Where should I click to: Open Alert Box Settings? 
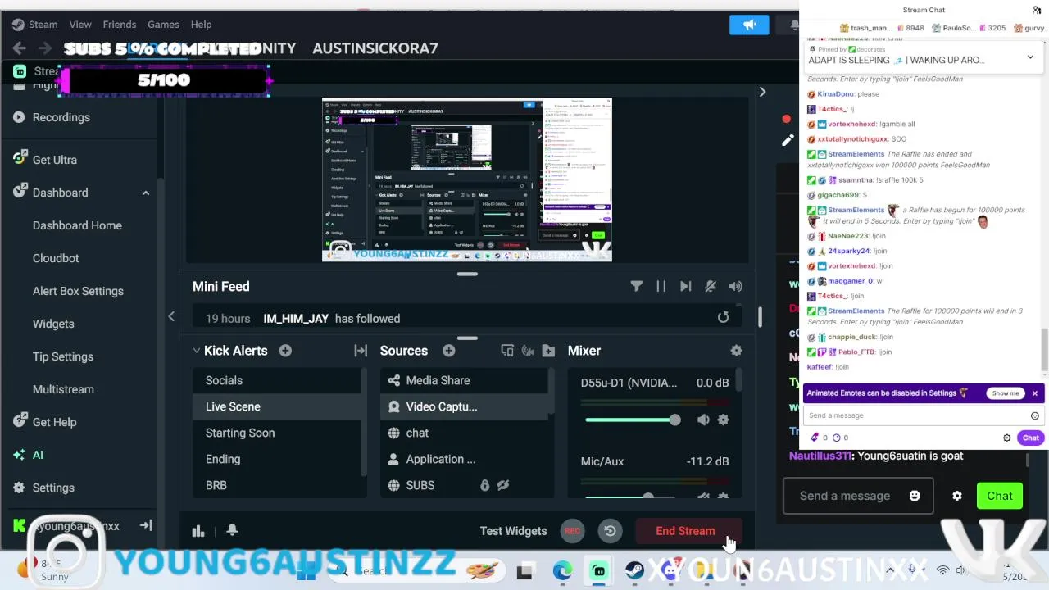[78, 291]
